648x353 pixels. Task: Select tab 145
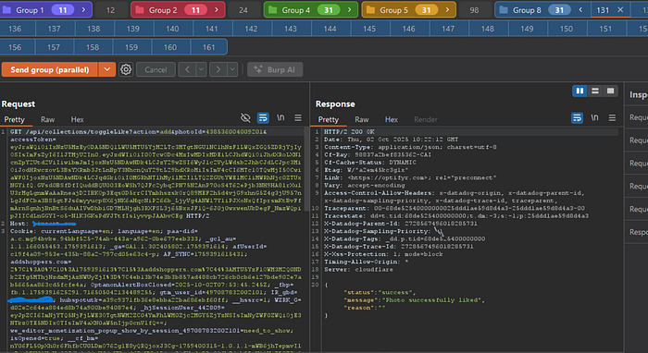(369, 29)
